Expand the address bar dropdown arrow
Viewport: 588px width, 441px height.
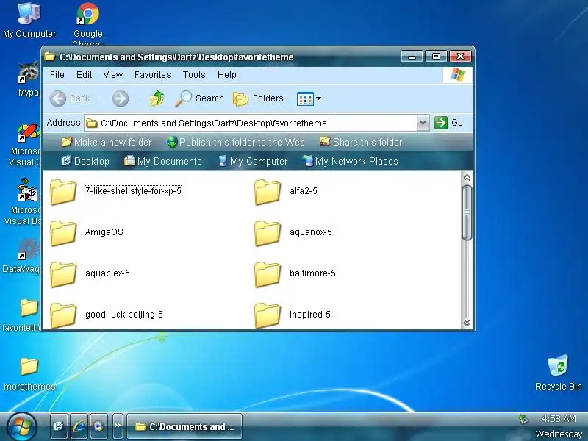pyautogui.click(x=423, y=123)
